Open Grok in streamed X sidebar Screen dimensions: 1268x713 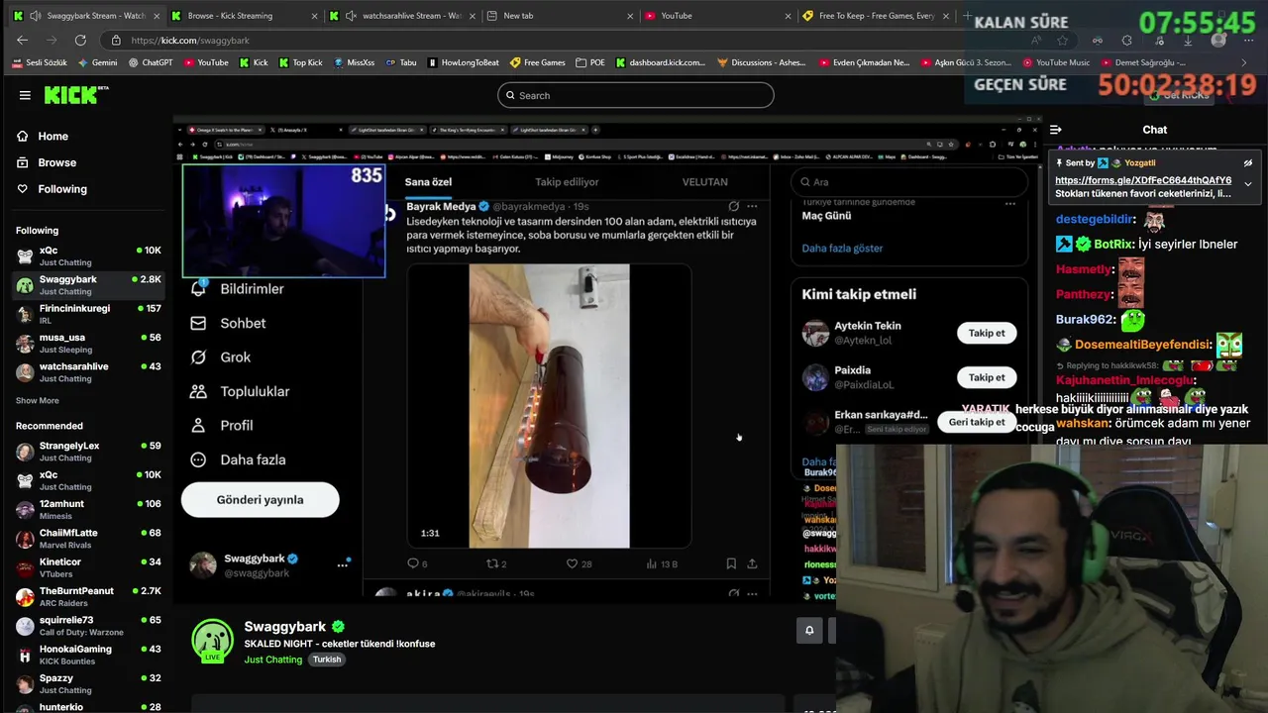221,357
